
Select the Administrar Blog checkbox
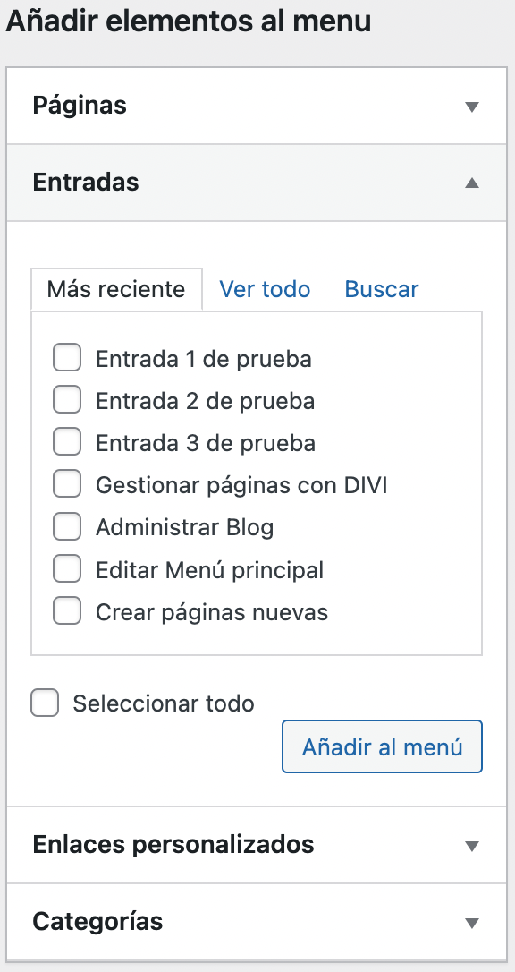tap(67, 527)
